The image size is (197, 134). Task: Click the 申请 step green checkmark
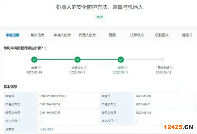click(34, 60)
